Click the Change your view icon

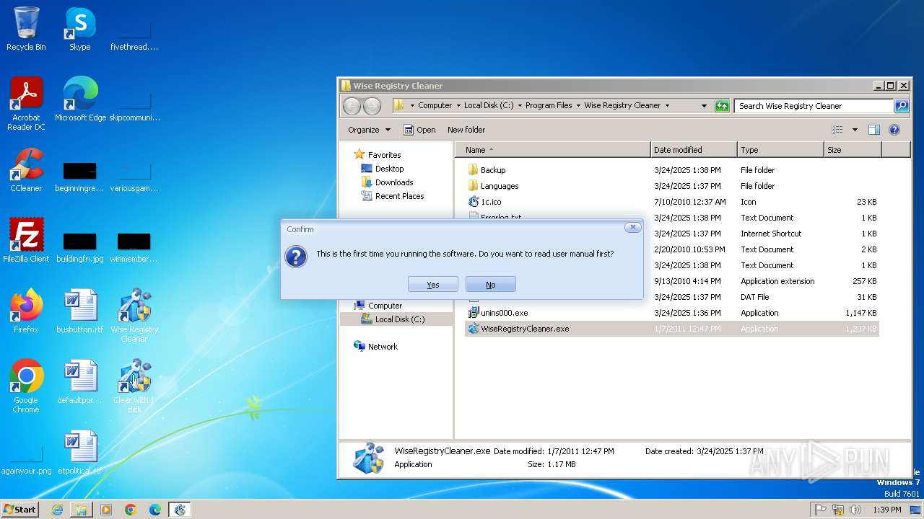[x=837, y=130]
